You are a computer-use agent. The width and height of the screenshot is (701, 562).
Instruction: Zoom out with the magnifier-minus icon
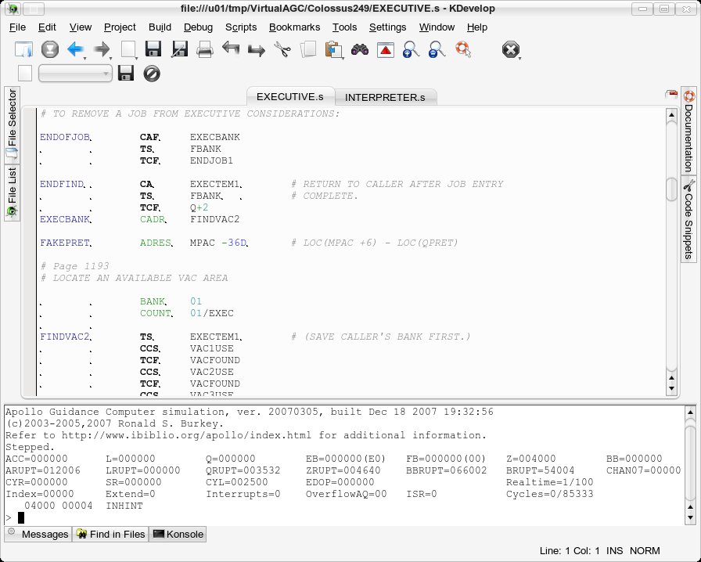[x=435, y=49]
